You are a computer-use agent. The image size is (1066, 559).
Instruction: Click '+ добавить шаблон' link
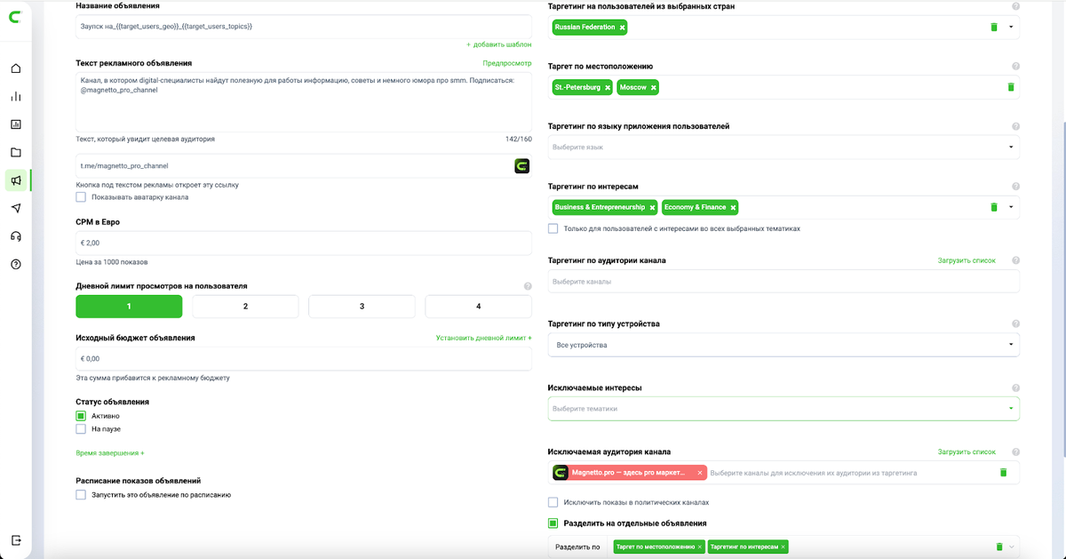click(499, 44)
